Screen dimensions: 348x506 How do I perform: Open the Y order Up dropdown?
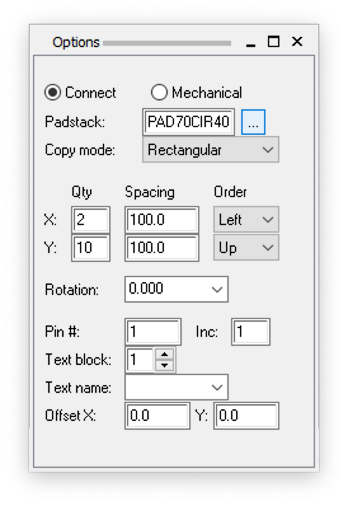tap(246, 248)
